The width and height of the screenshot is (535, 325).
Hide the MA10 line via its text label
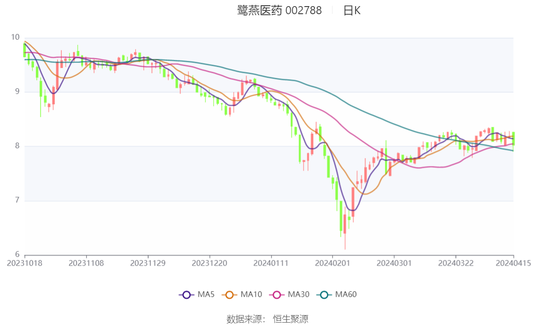click(x=251, y=295)
